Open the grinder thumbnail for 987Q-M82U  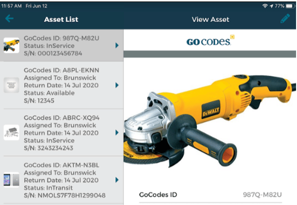[11, 45]
